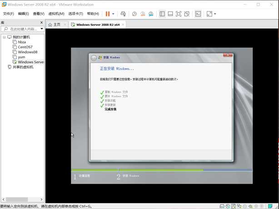This screenshot has width=279, height=209.
Task: Select the hbza virtual machine
Action: coord(22,42)
